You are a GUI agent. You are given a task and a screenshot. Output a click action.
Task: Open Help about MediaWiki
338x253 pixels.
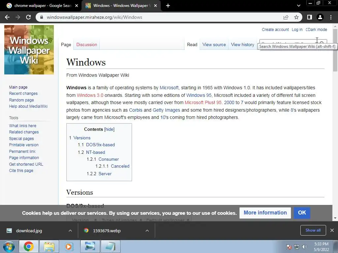[x=28, y=106]
